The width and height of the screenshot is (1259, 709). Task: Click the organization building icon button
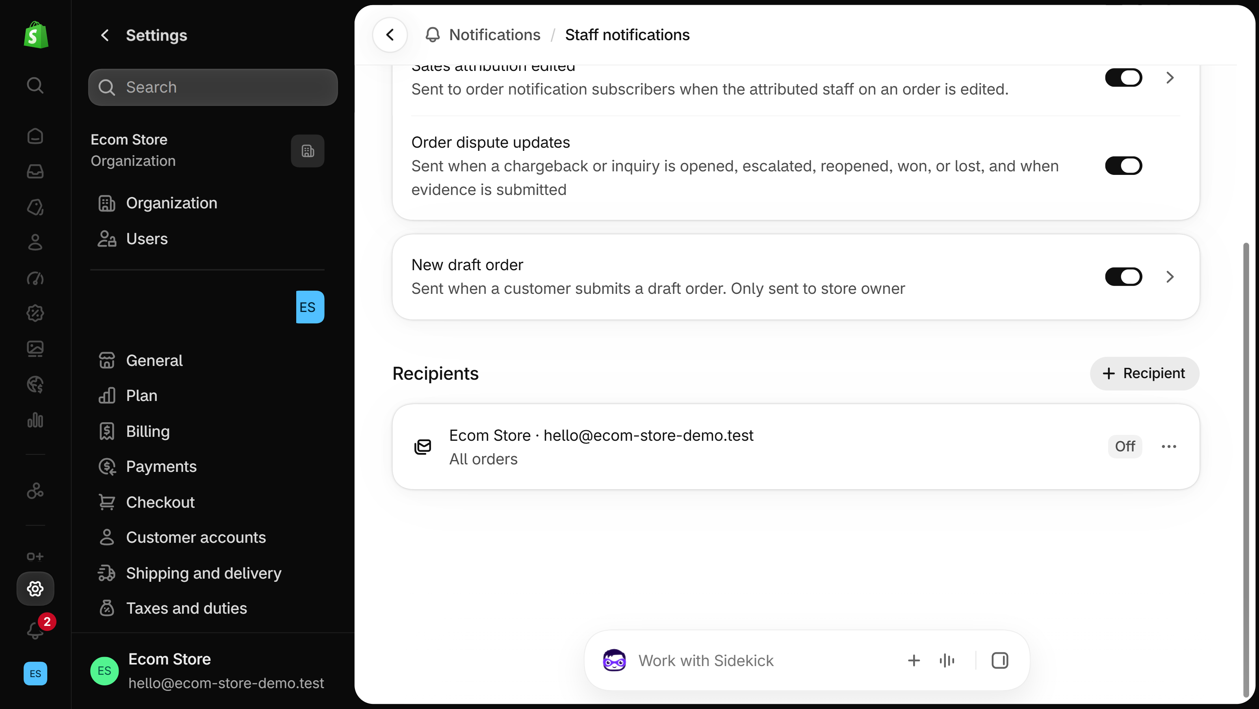[x=307, y=151]
